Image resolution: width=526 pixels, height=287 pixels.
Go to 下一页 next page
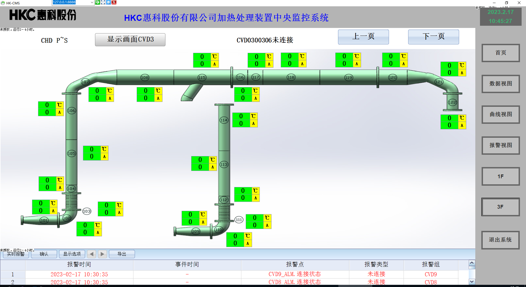point(433,37)
